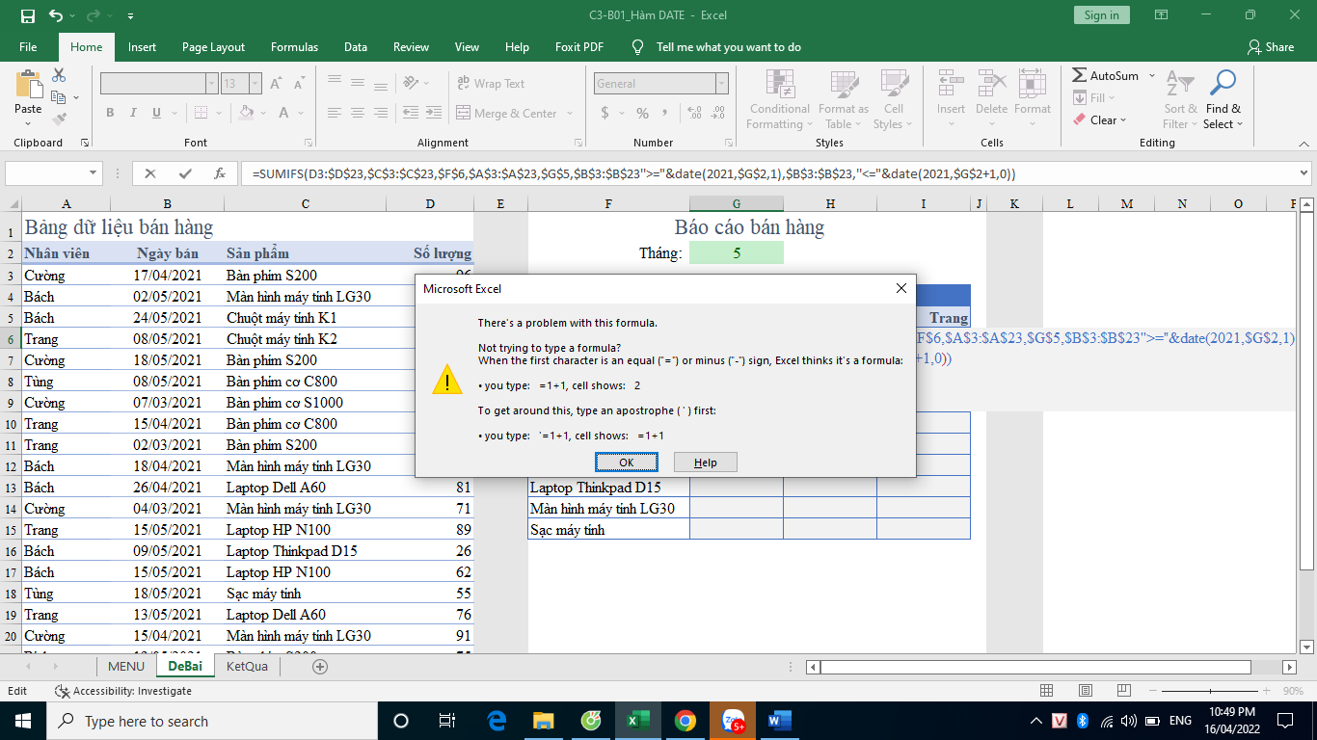Click OK in the error dialog
This screenshot has width=1317, height=740.
[627, 462]
